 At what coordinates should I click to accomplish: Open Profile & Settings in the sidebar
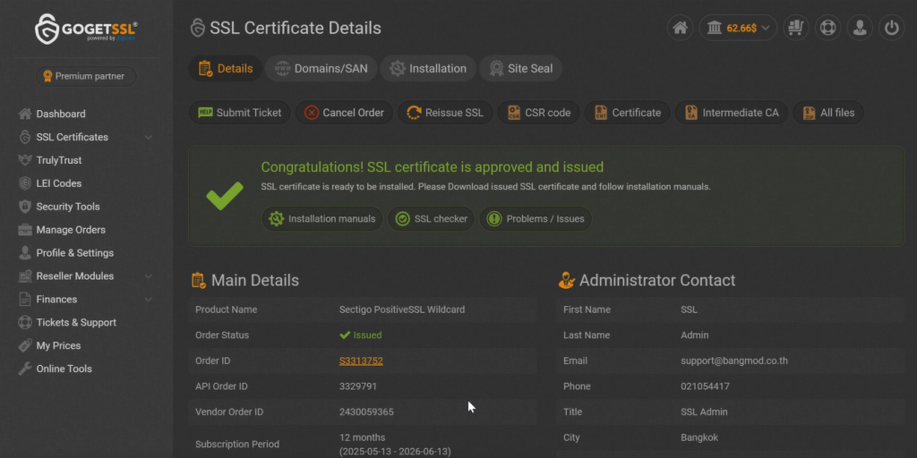click(75, 253)
